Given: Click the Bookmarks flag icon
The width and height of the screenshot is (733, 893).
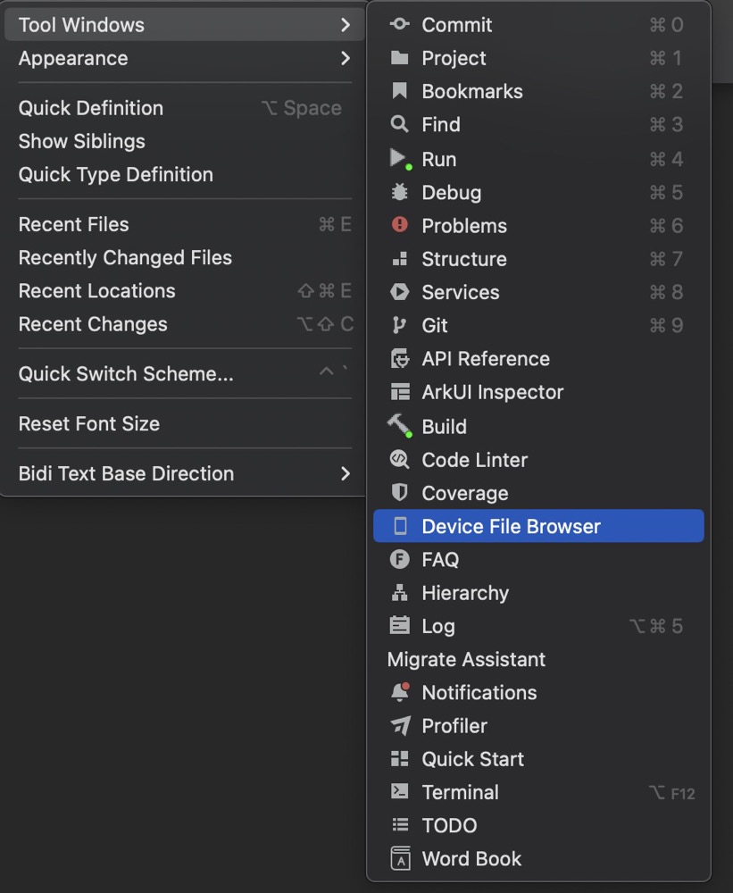Looking at the screenshot, I should pyautogui.click(x=399, y=90).
